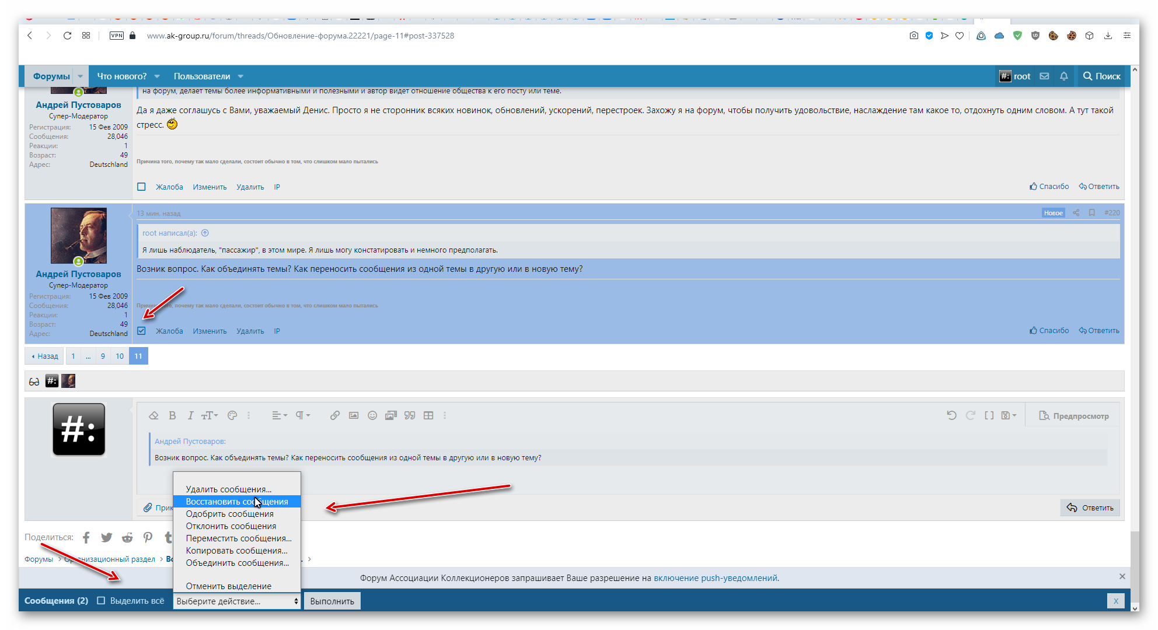
Task: Open drafts save dropdown
Action: coord(1009,415)
